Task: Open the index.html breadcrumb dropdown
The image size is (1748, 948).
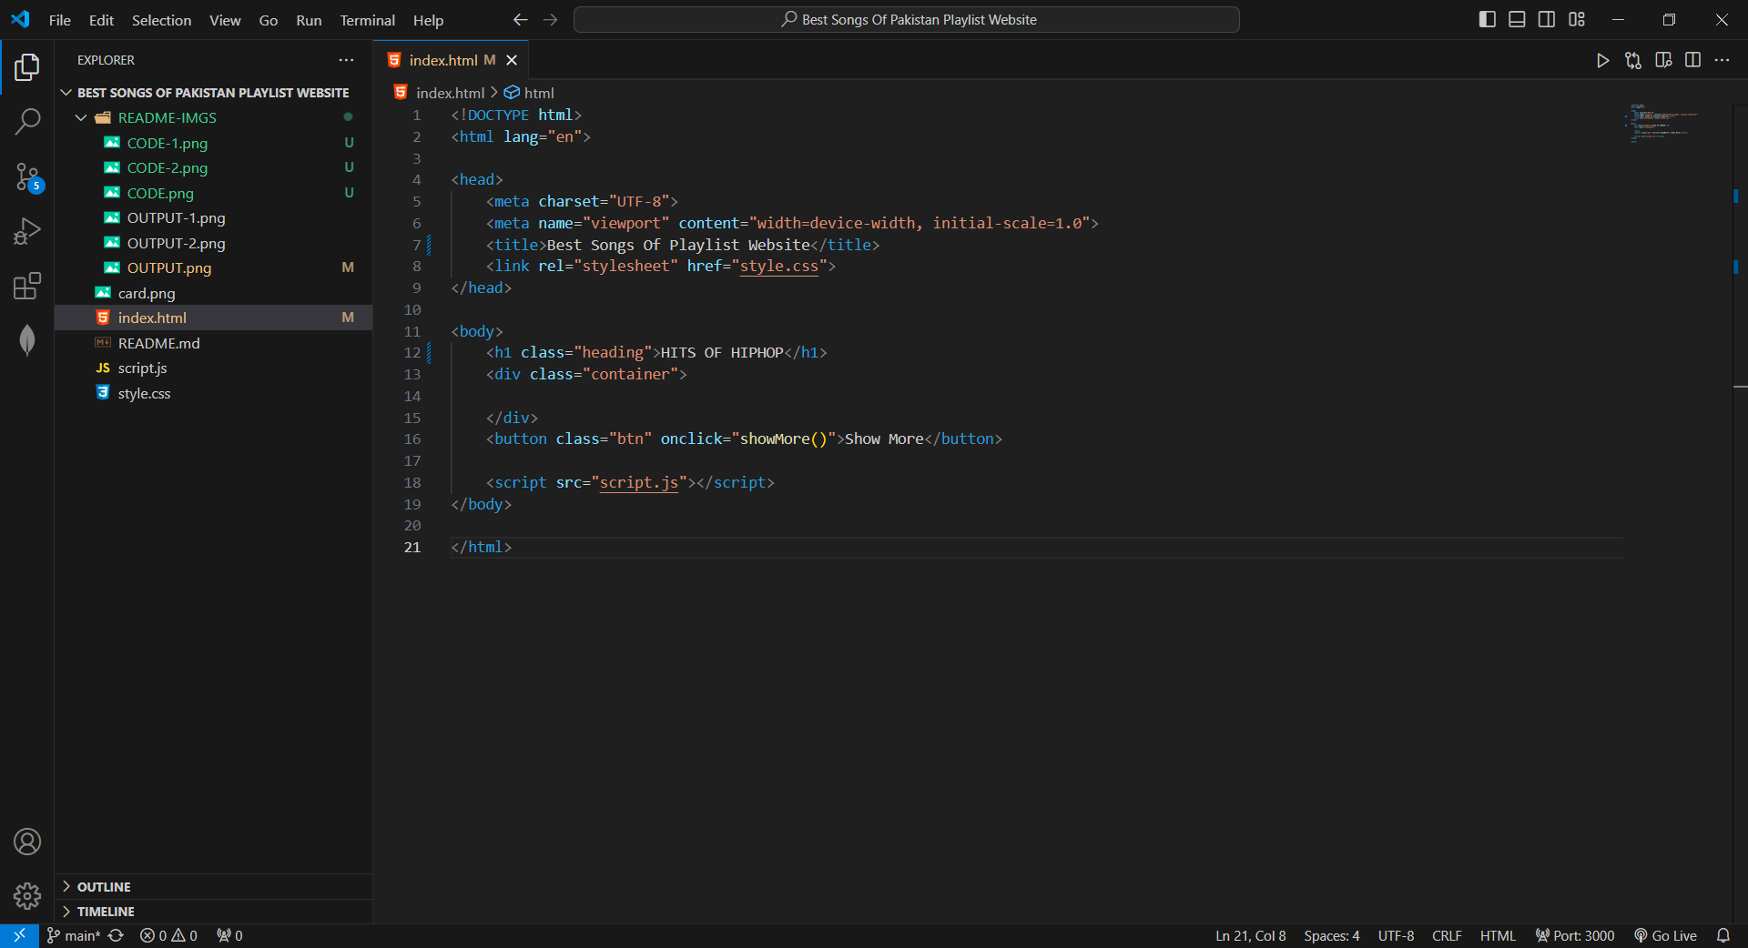Action: 440,93
